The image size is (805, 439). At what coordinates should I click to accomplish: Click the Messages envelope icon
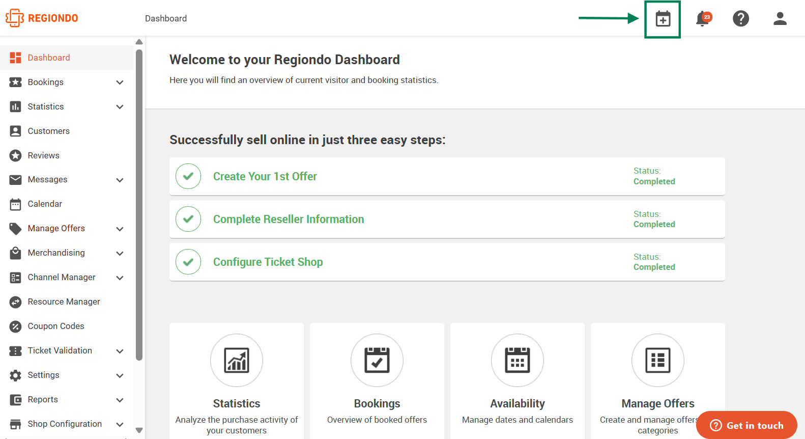point(16,179)
